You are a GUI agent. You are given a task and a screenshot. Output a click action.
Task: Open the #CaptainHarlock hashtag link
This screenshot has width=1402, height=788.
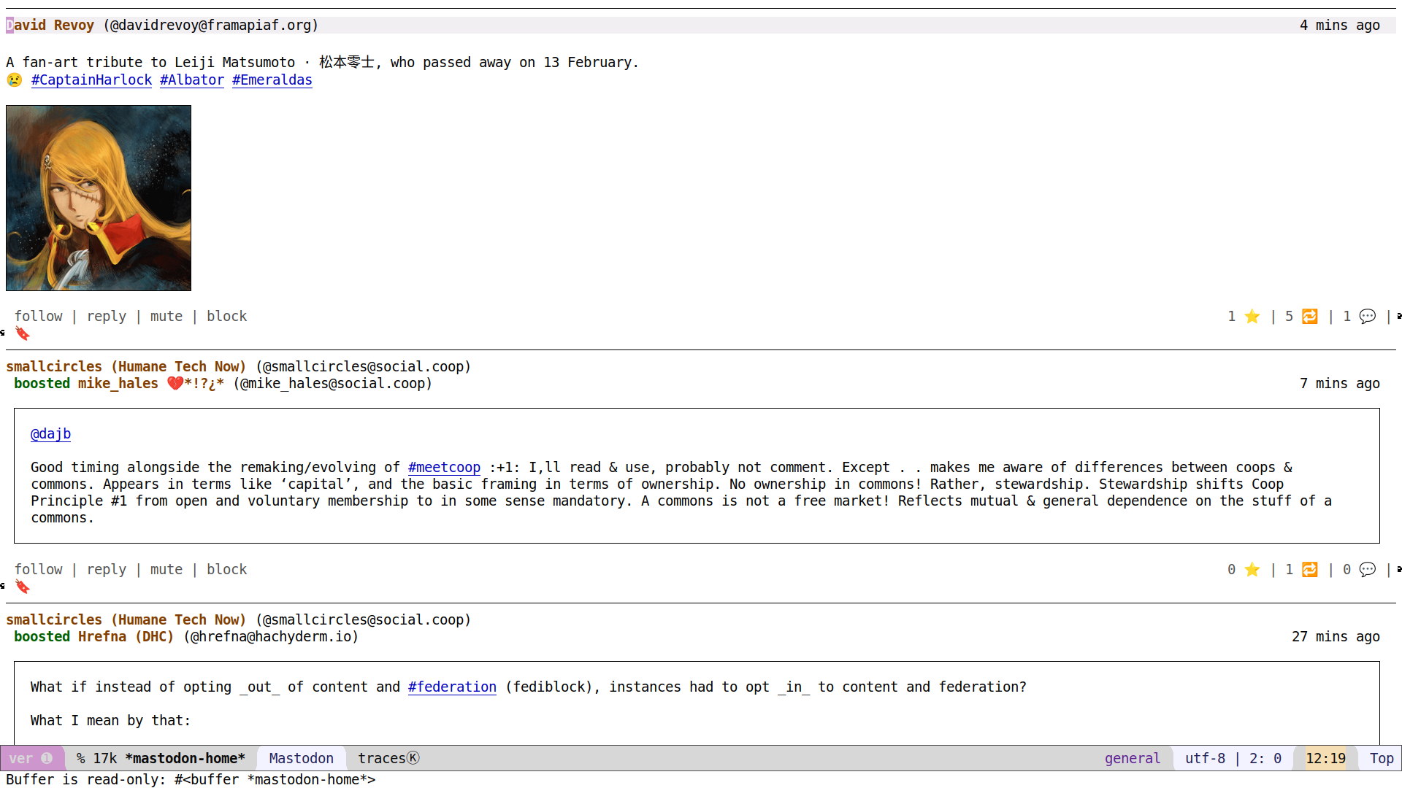click(91, 80)
